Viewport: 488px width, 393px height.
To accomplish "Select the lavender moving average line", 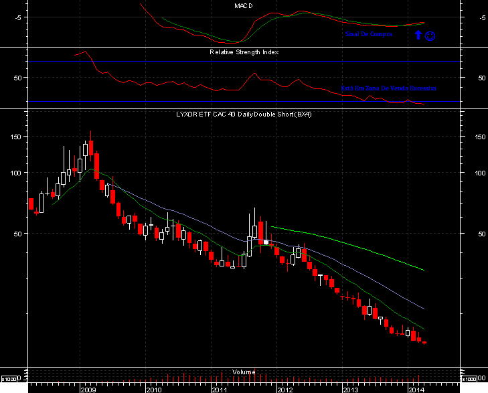I will point(266,240).
